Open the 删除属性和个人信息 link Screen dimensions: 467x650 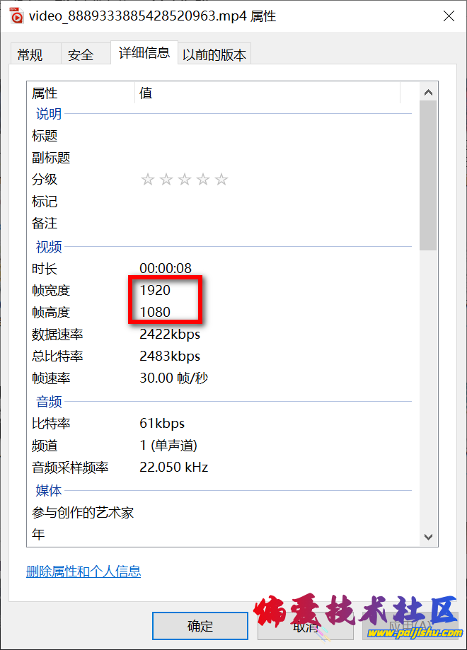pyautogui.click(x=83, y=571)
